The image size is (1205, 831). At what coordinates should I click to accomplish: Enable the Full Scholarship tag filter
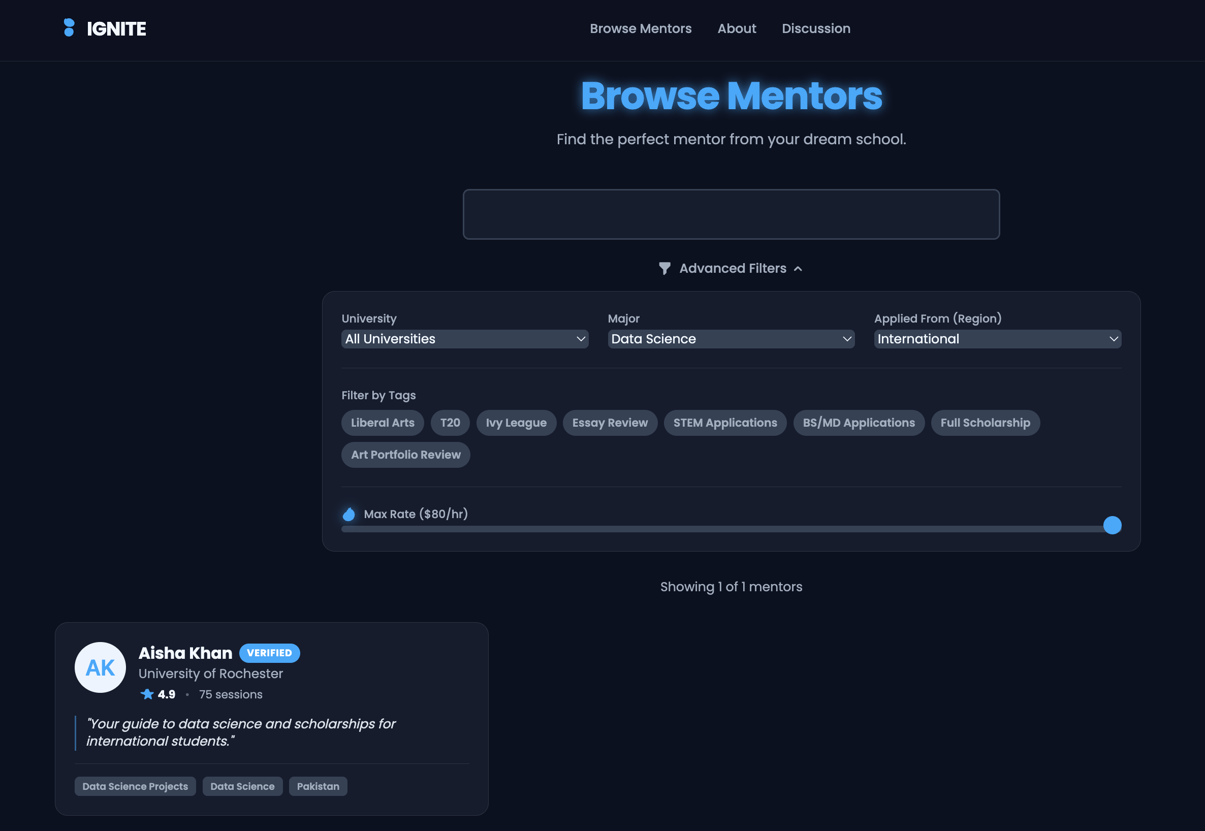pos(985,422)
